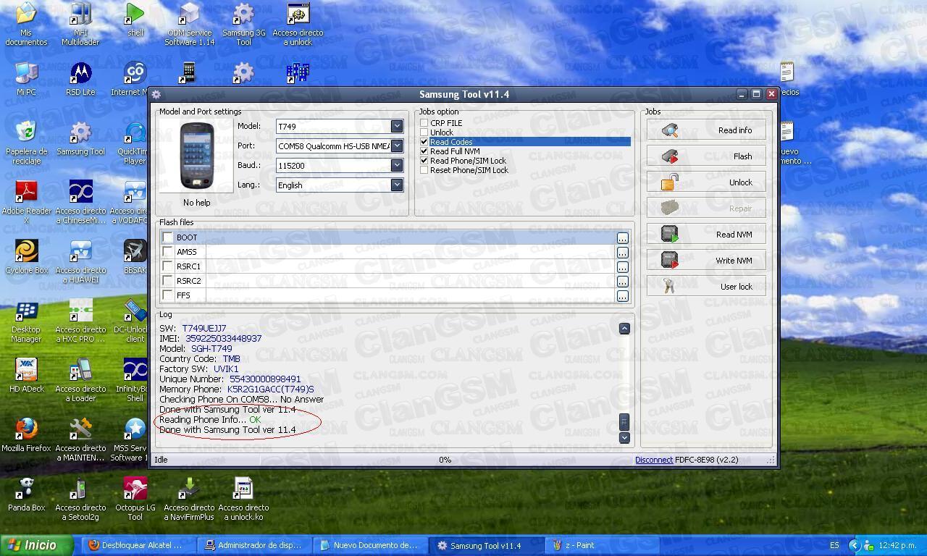This screenshot has width=927, height=556.
Task: Click the Read info button
Action: [x=706, y=130]
